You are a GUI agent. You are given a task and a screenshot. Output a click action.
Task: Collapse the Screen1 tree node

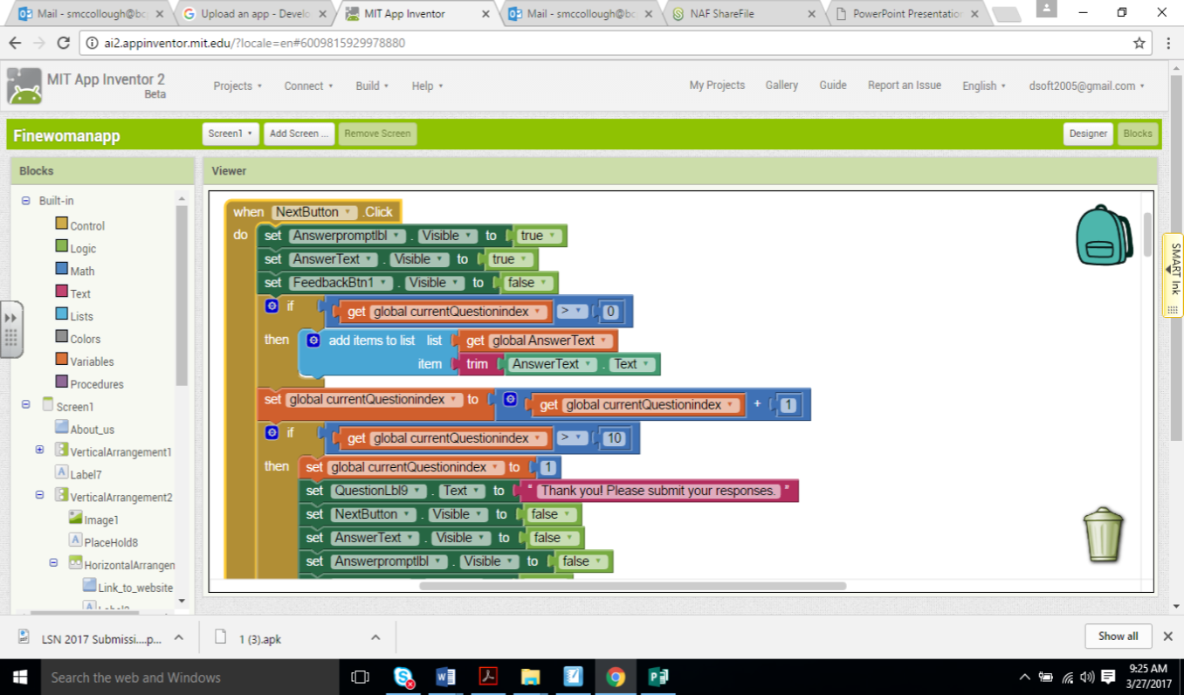[26, 404]
